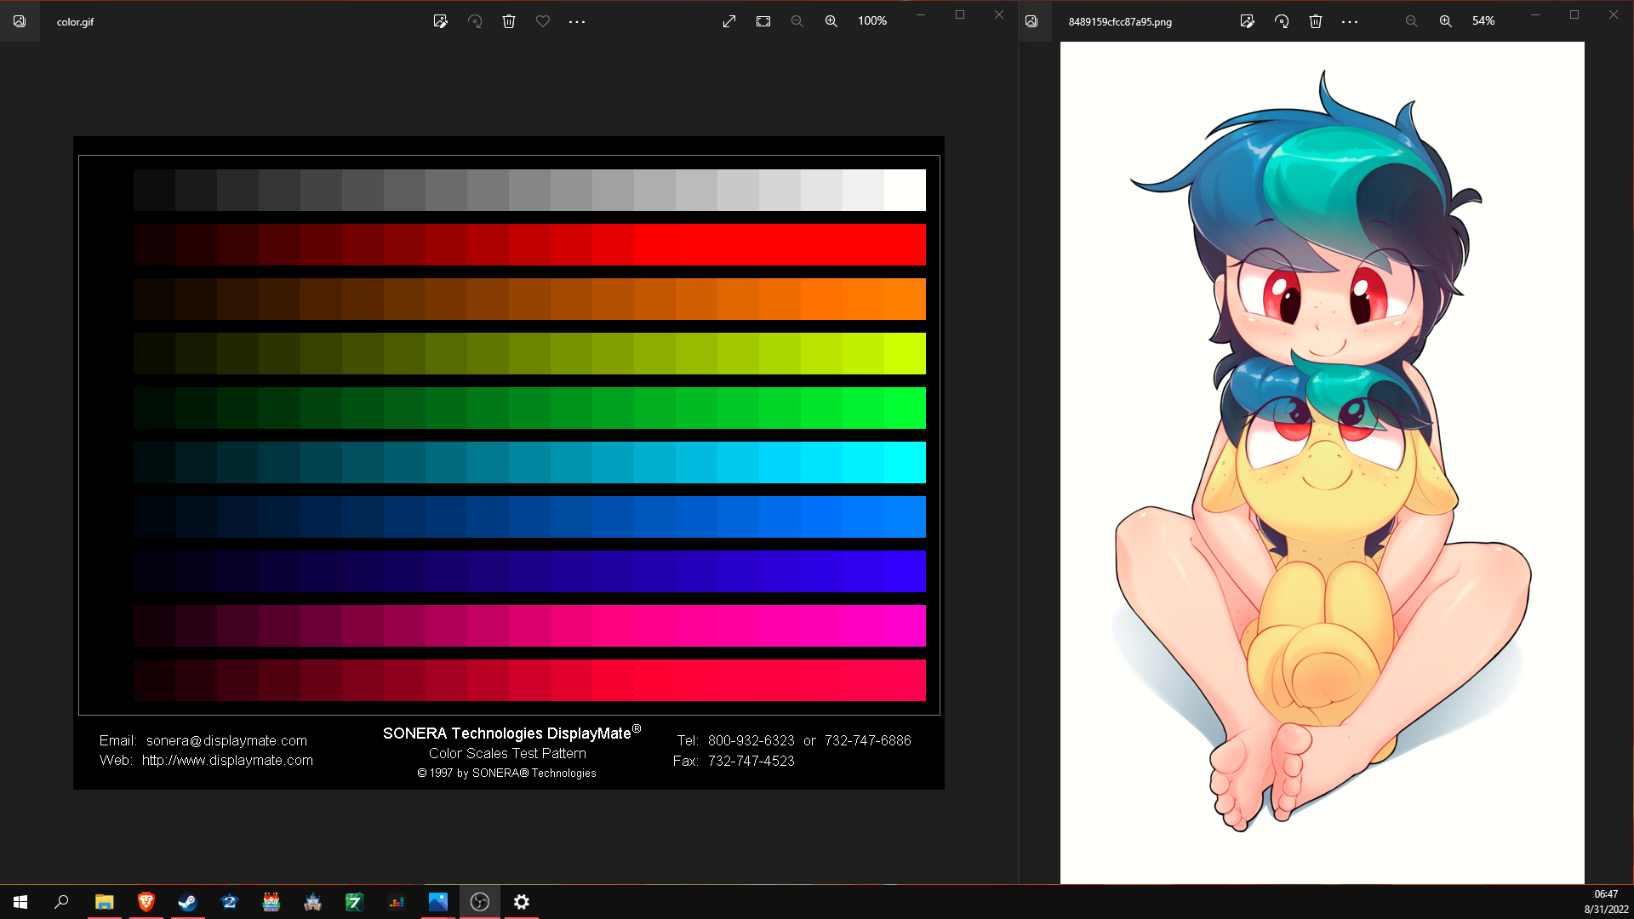Click Edit image icon in color.gif window

pos(440,21)
